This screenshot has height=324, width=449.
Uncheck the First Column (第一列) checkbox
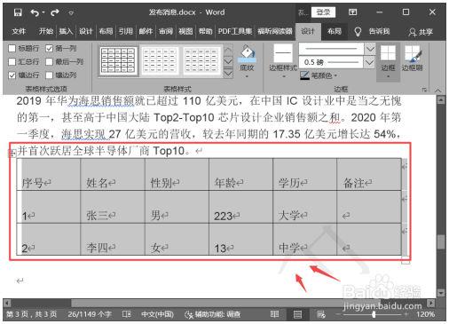50,48
